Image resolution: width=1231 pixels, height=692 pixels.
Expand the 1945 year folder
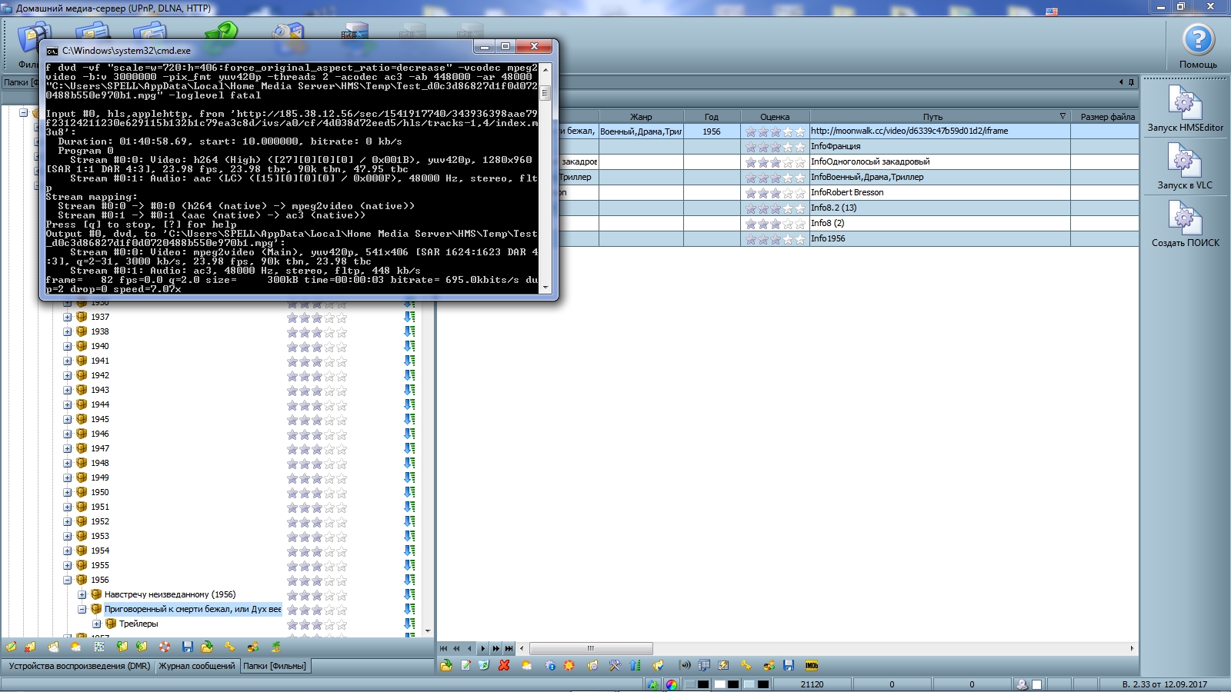[68, 419]
